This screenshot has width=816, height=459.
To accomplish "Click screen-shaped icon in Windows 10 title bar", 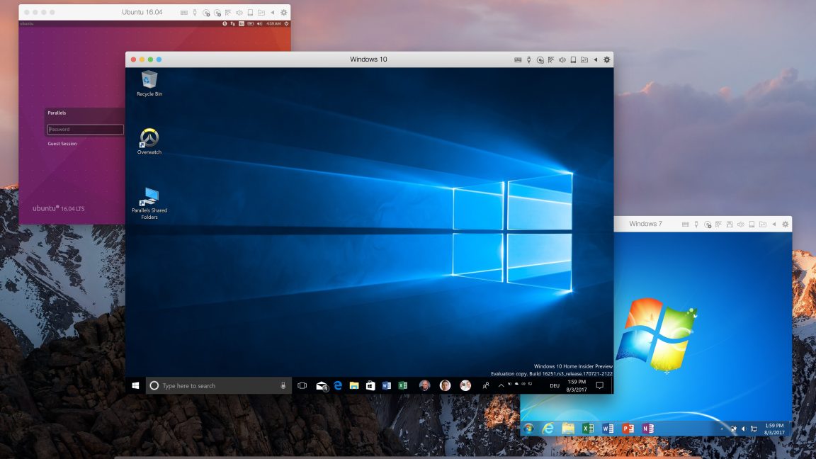I will click(573, 59).
